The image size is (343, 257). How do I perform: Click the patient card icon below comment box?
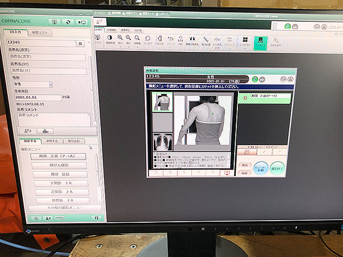(x=27, y=131)
